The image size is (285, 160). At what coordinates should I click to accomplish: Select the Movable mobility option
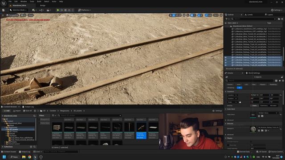point(273,106)
